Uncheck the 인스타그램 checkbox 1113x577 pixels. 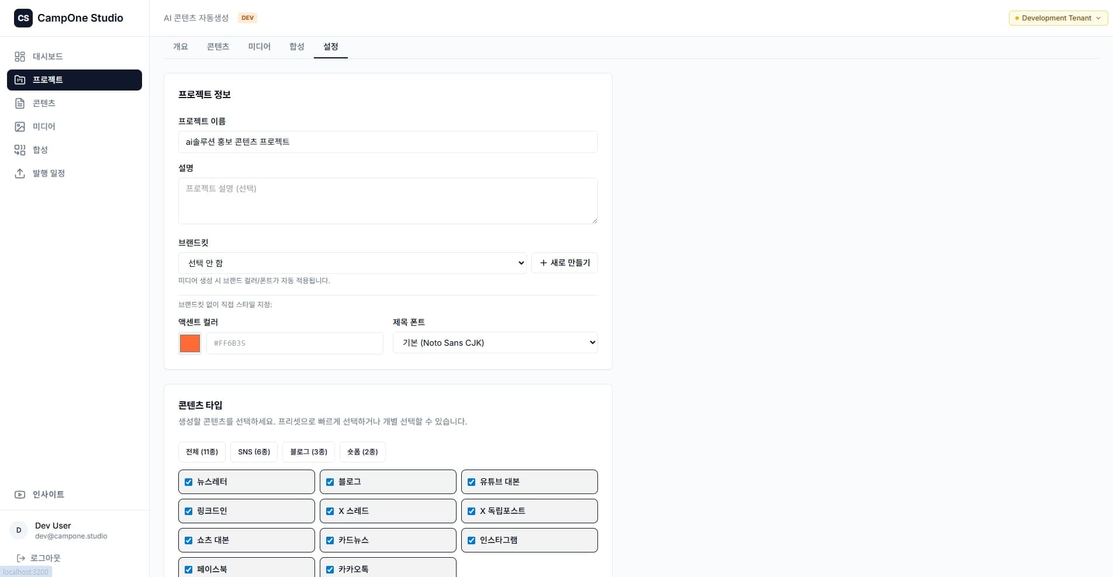(x=471, y=541)
